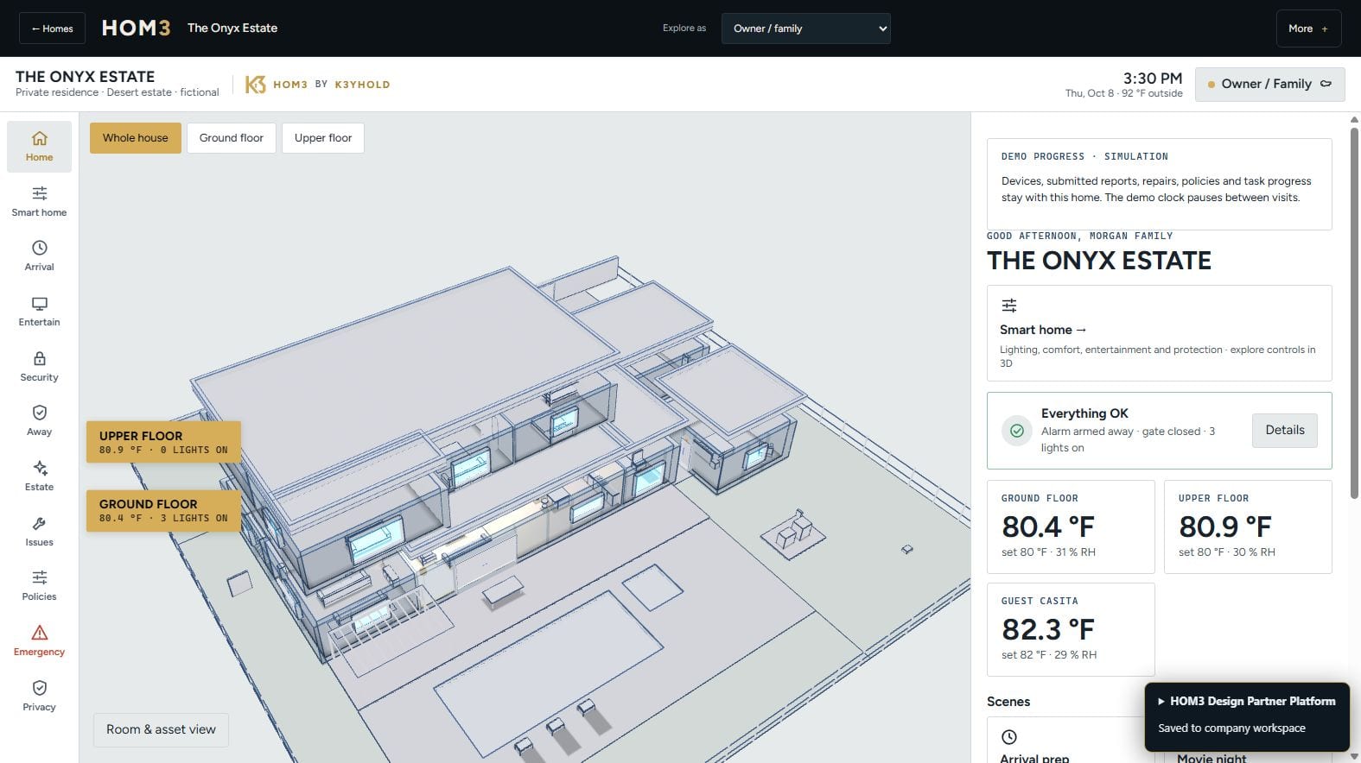Open the Home sidebar section
Image resolution: width=1361 pixels, height=763 pixels.
coord(39,146)
